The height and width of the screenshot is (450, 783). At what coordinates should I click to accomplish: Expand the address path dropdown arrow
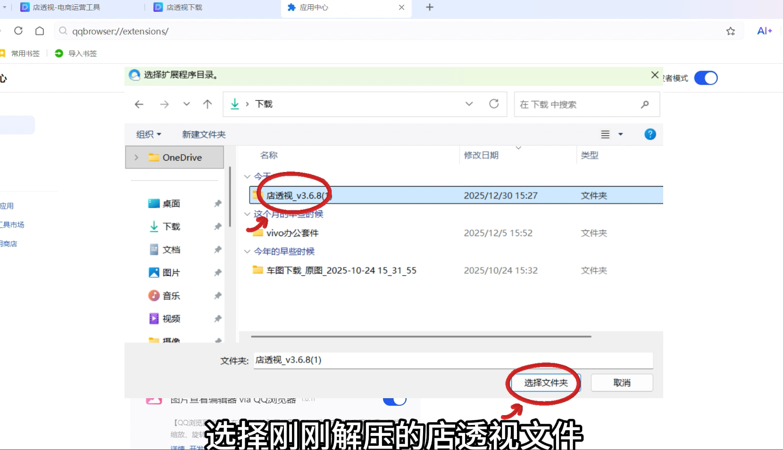tap(469, 104)
